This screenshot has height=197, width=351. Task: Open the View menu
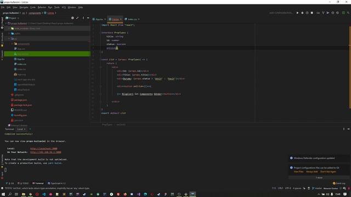[x=15, y=7]
